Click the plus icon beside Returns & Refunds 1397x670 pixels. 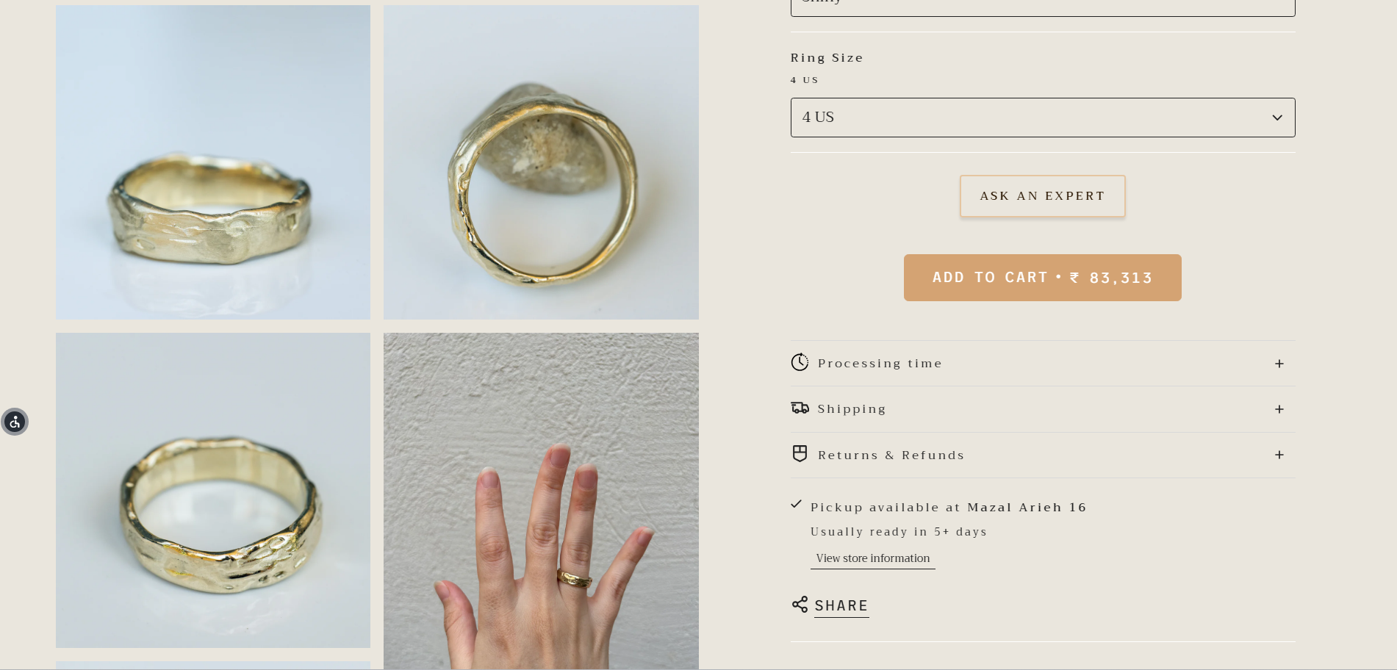(1279, 455)
